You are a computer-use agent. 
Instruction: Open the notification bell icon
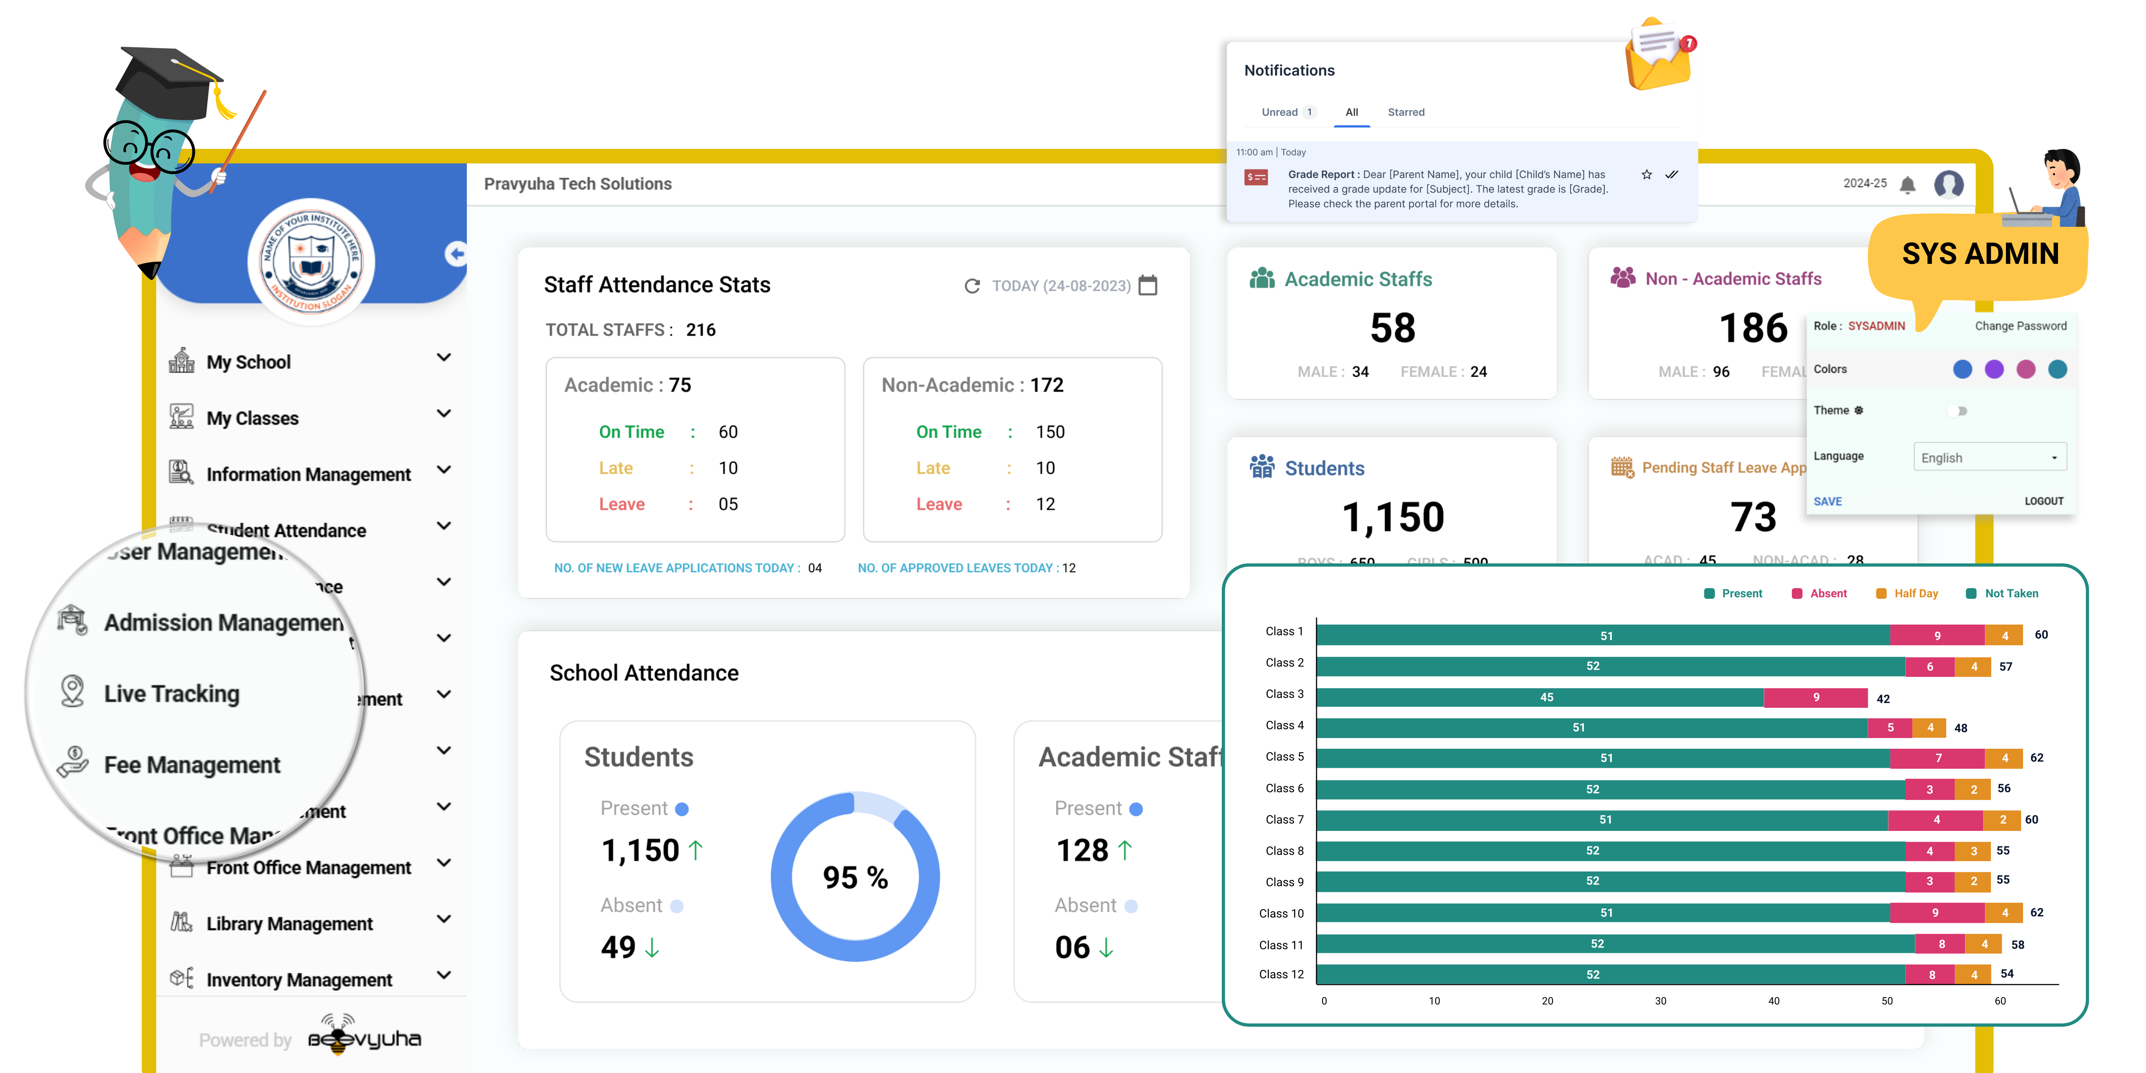point(1907,184)
